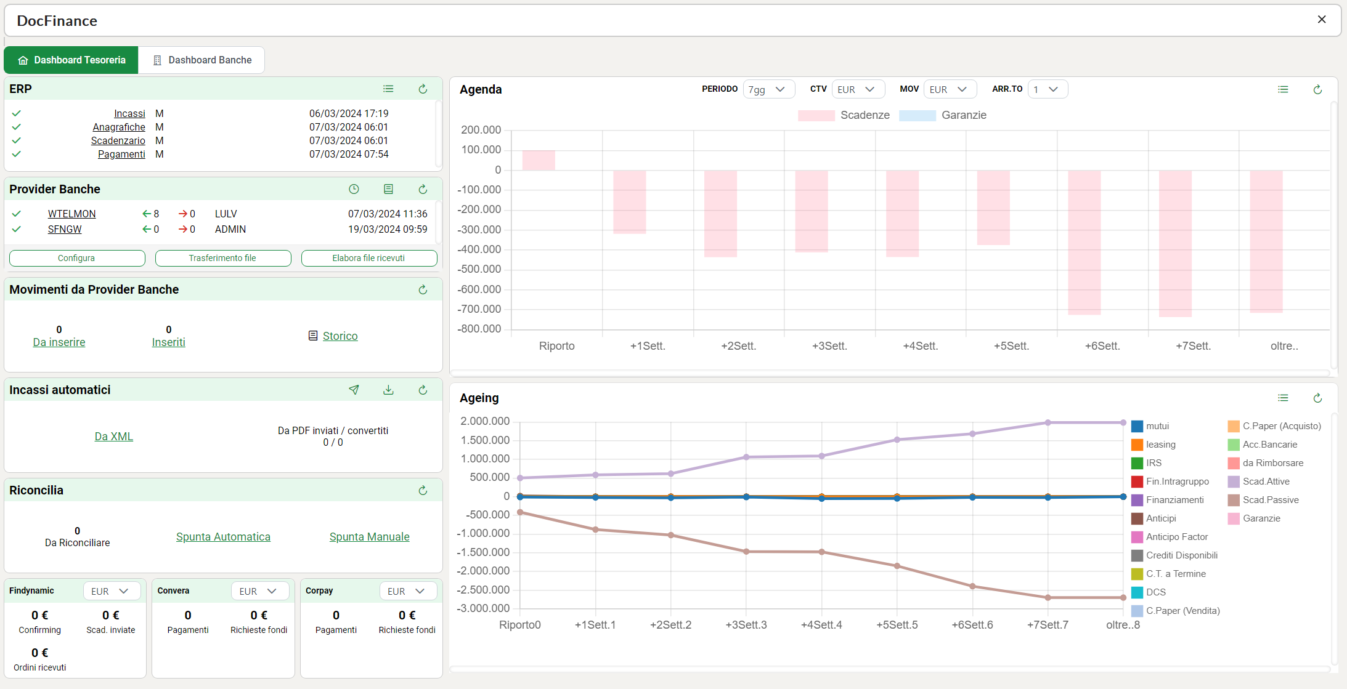The image size is (1347, 689).
Task: Click the Riporto bar in Agenda chart
Action: click(539, 160)
